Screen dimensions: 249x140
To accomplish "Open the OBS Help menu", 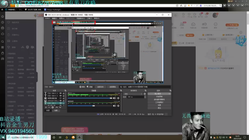I will [96, 18].
